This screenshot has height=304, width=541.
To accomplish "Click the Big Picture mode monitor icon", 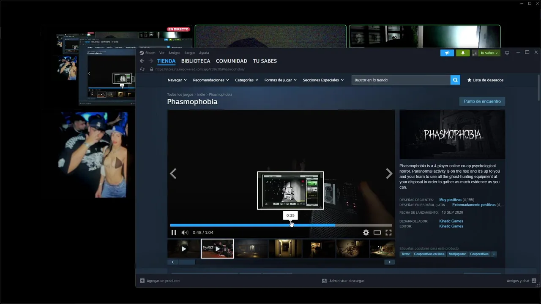I will click(507, 53).
